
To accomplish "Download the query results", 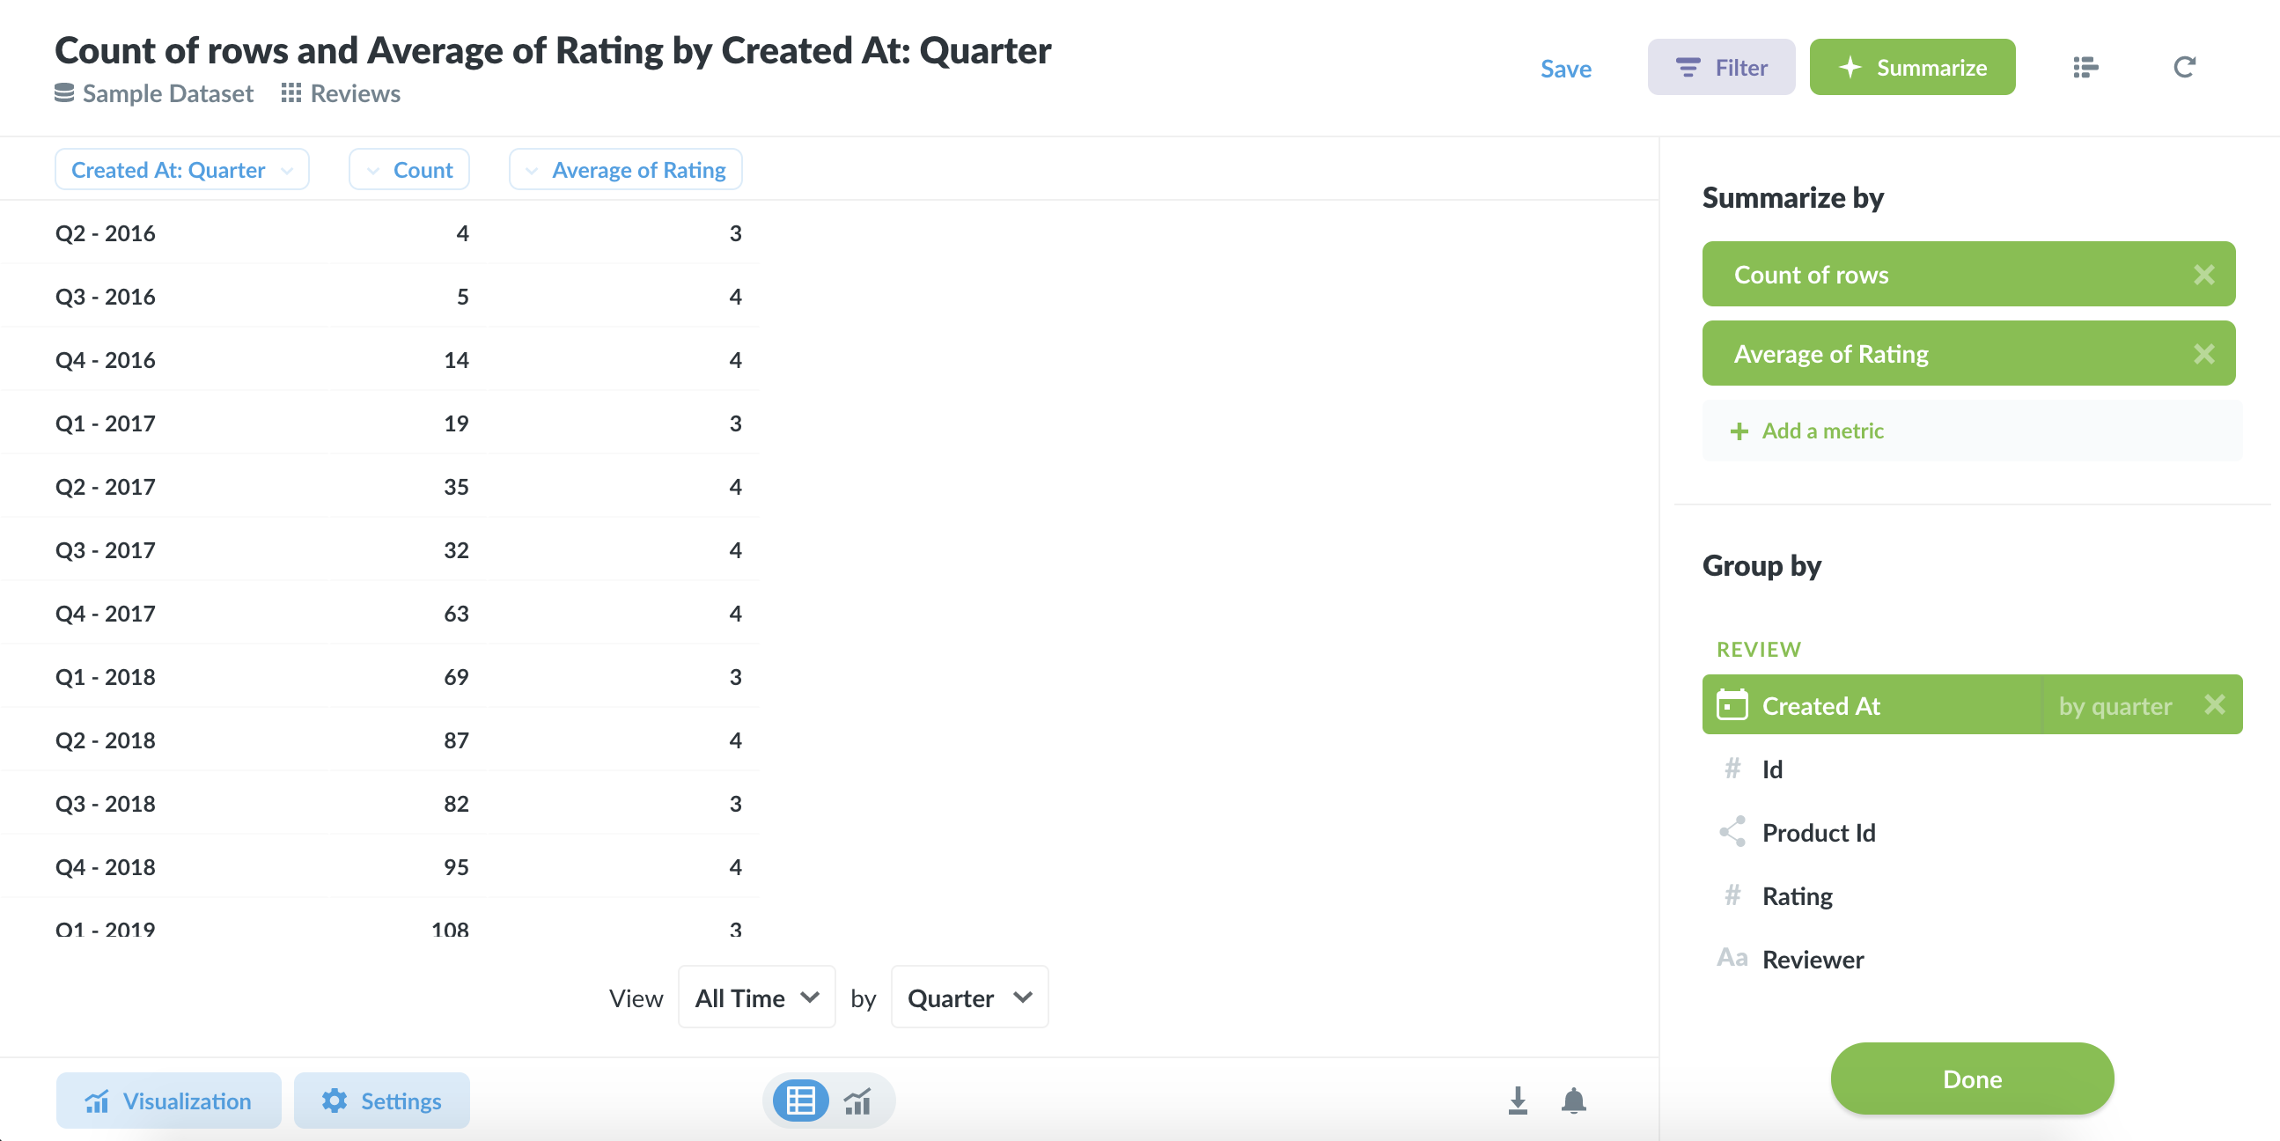I will click(1518, 1101).
